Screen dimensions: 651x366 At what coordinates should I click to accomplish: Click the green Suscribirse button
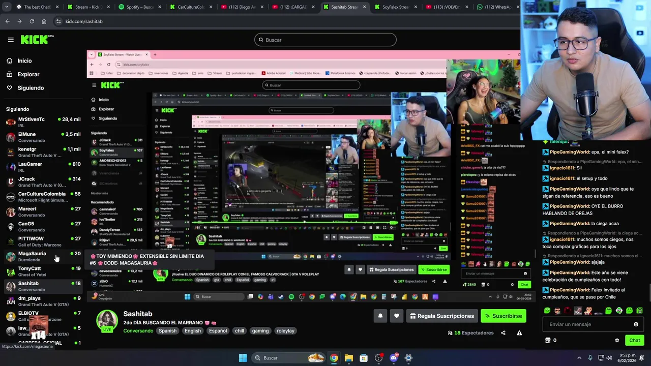coord(504,316)
